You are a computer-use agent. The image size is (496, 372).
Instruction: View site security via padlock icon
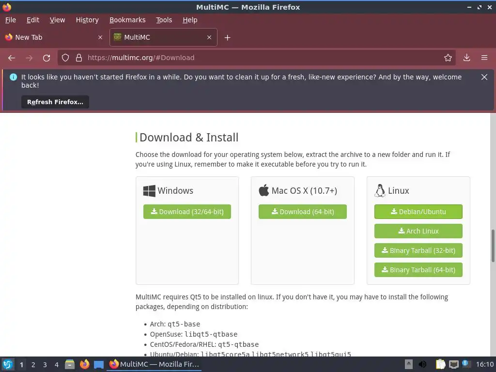pos(79,58)
